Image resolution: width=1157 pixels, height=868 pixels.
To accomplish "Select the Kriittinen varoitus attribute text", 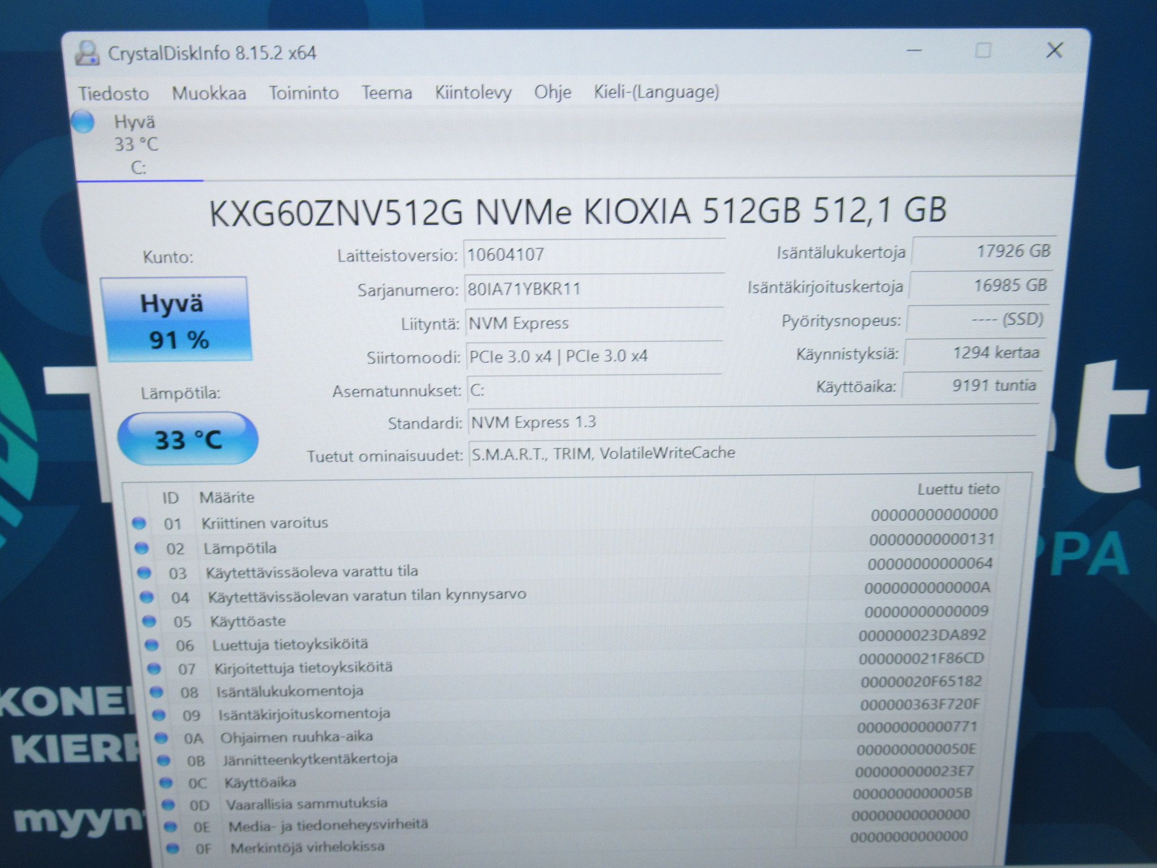I will [265, 523].
